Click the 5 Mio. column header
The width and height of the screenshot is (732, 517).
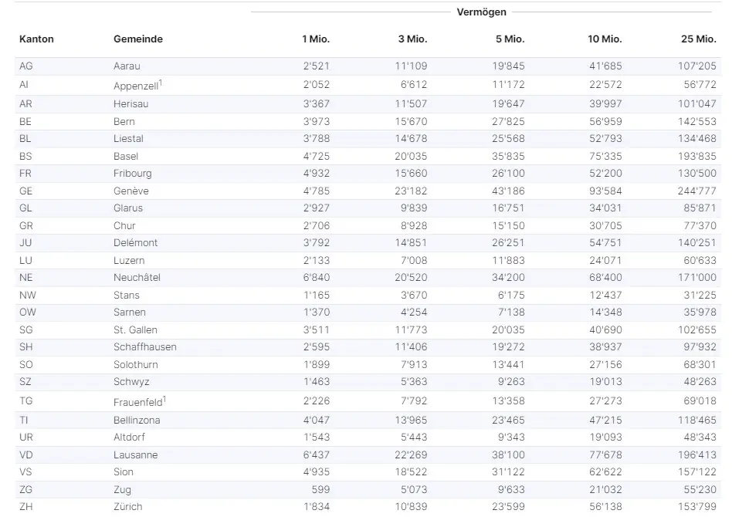pos(510,39)
